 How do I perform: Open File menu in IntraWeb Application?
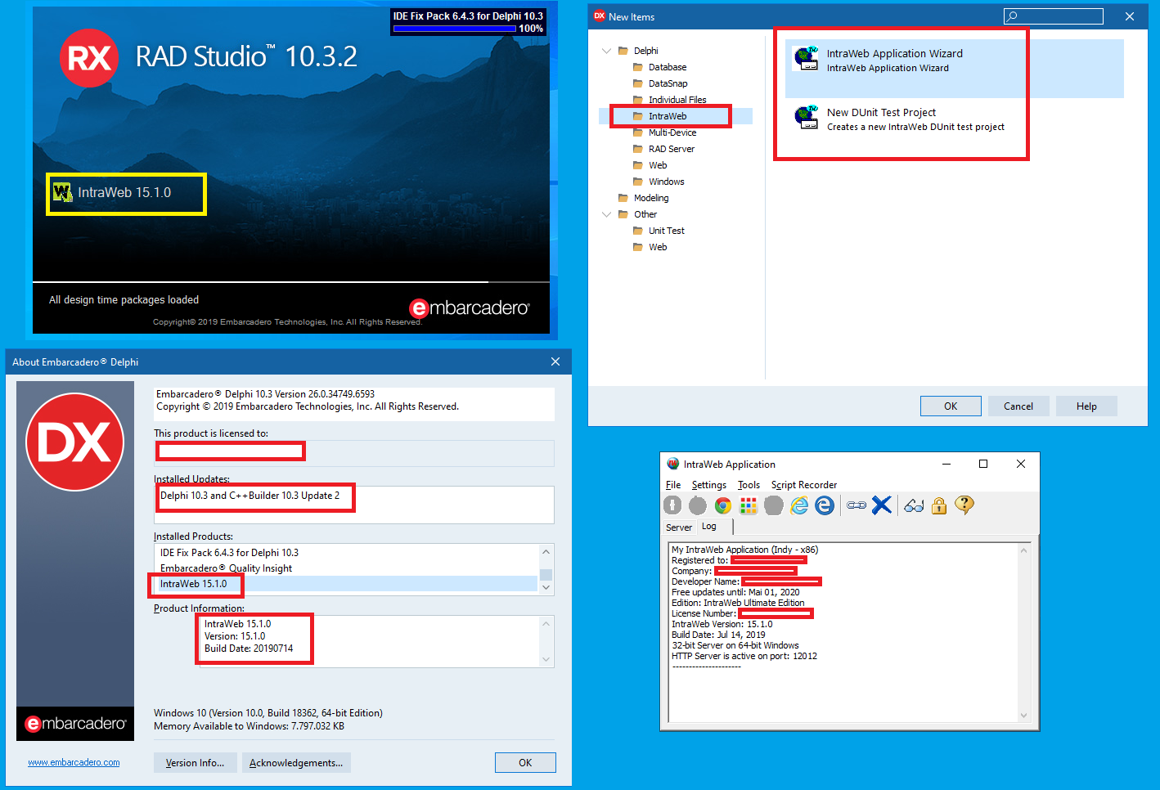tap(673, 485)
